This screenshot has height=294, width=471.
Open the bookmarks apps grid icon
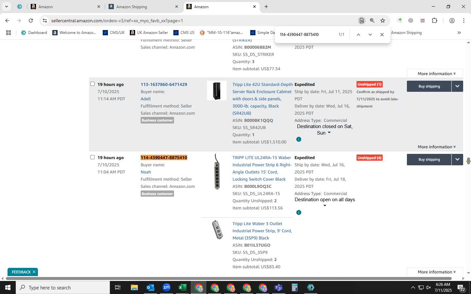pyautogui.click(x=9, y=33)
